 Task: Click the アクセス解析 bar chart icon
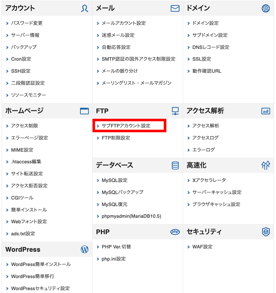click(x=266, y=111)
